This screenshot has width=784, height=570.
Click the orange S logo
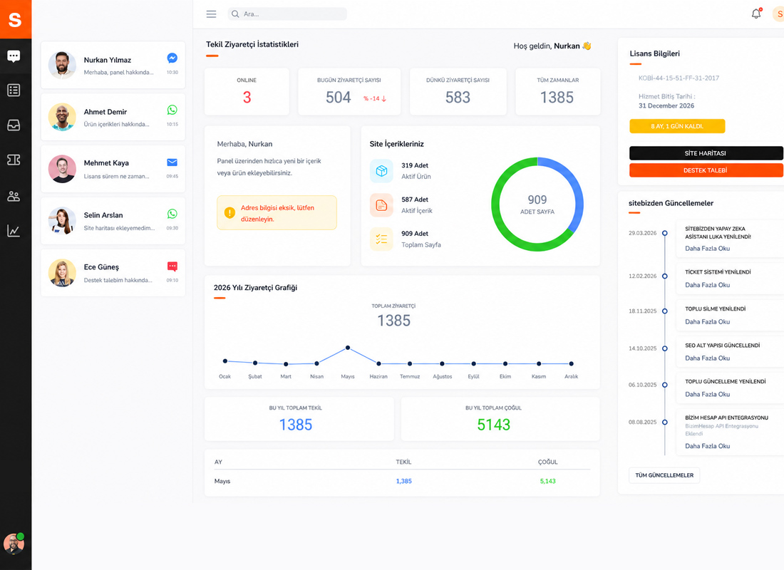tap(16, 19)
